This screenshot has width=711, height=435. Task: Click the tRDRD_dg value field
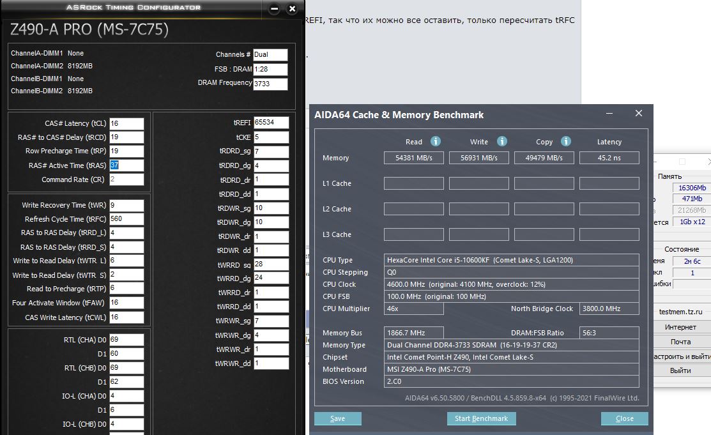tap(271, 166)
